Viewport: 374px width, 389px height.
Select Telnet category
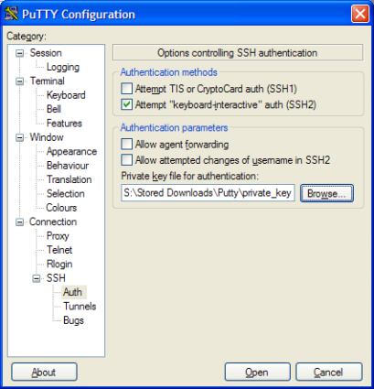[59, 250]
